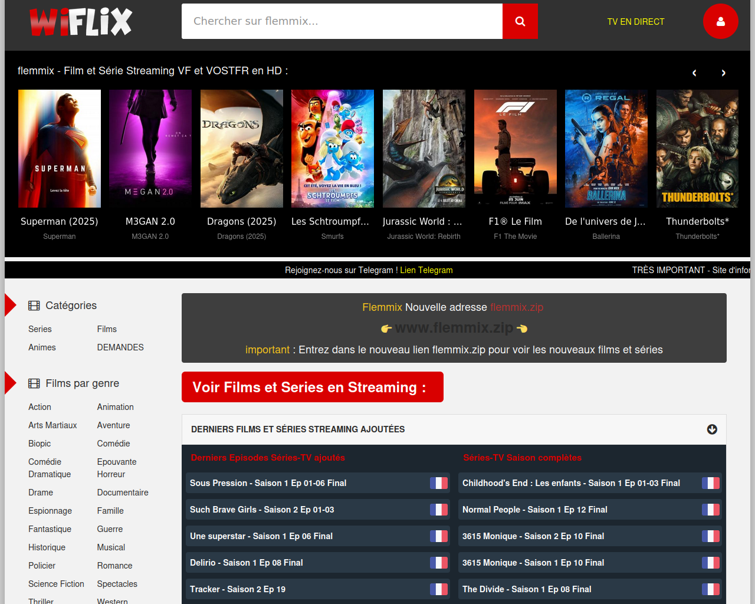The image size is (755, 604).
Task: Click Derniers Episodes Séries-TV ajoutés heading
Action: coord(268,458)
